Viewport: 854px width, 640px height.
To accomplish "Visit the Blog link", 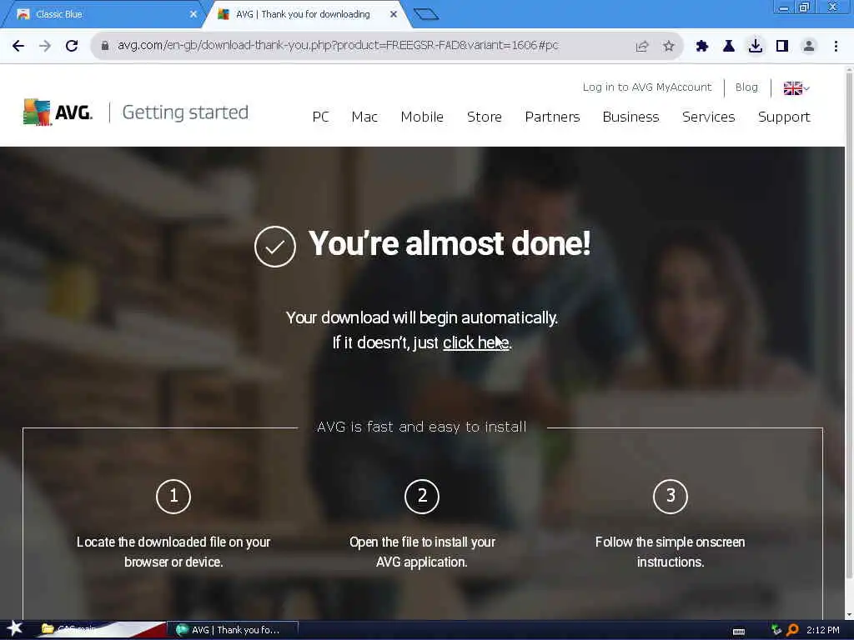I will tap(746, 87).
